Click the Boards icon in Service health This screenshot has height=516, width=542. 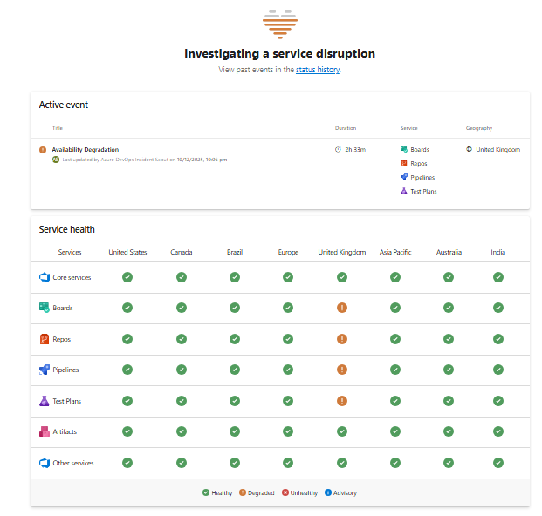45,308
